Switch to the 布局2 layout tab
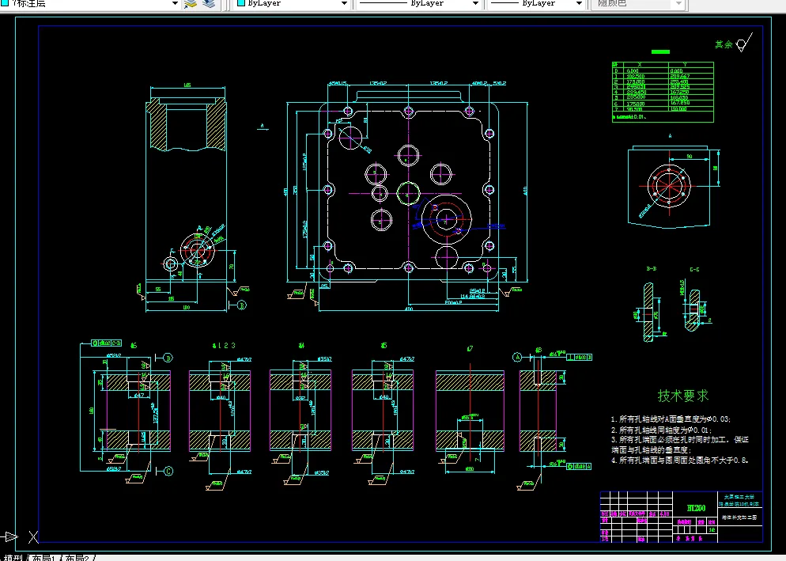The height and width of the screenshot is (561, 786). pyautogui.click(x=77, y=558)
